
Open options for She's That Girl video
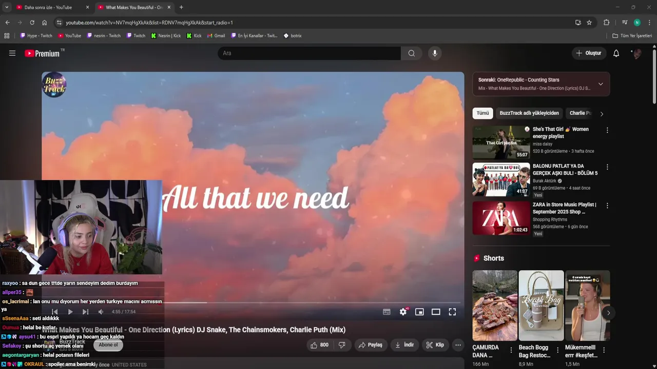607,130
